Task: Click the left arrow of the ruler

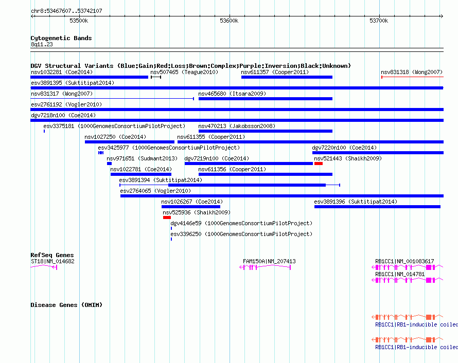Action: (32, 16)
